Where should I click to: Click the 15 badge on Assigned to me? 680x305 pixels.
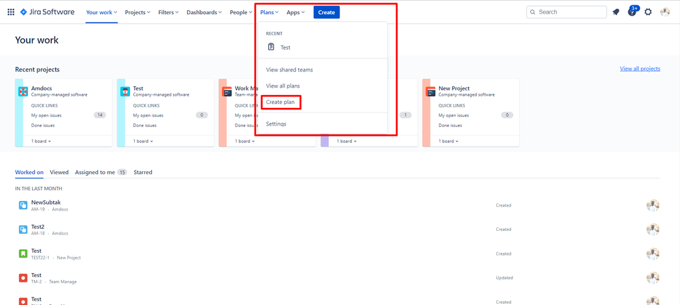[122, 172]
